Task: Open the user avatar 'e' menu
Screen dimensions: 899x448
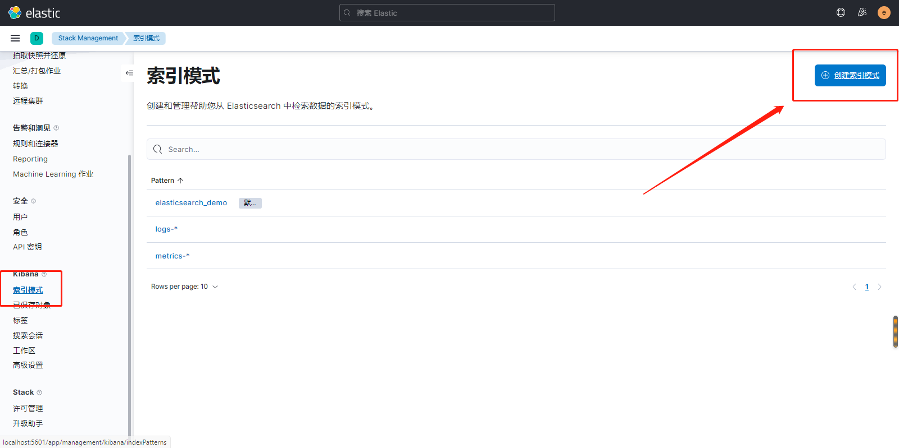Action: pos(884,12)
